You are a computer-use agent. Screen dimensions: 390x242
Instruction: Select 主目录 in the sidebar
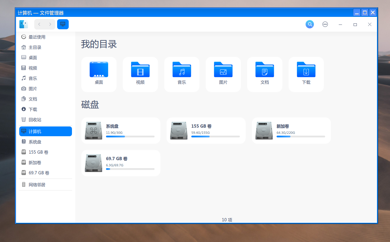tap(35, 47)
